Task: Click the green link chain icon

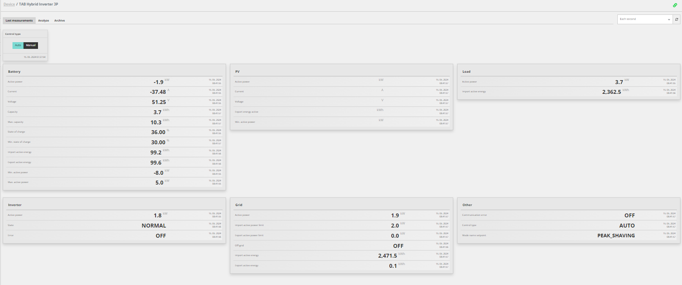Action: click(x=675, y=5)
